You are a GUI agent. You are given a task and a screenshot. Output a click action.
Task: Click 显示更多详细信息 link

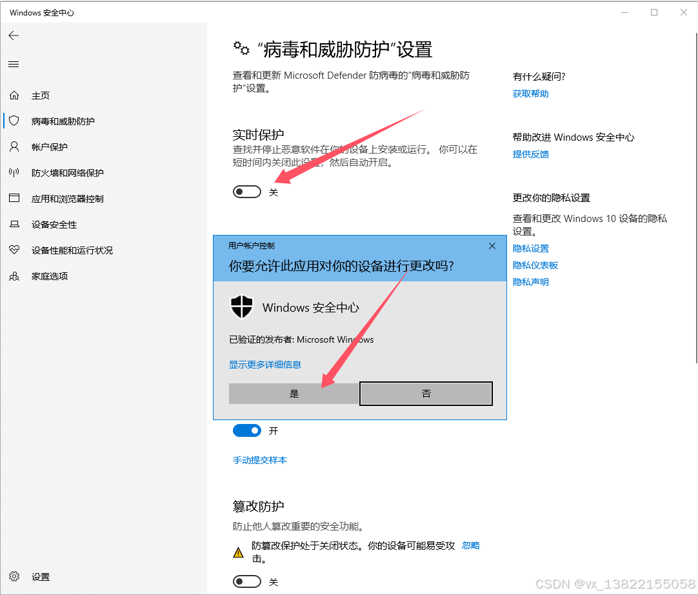[x=265, y=365]
